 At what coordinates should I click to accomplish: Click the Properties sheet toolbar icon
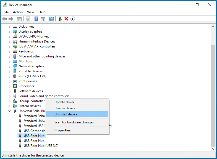pos(28,19)
